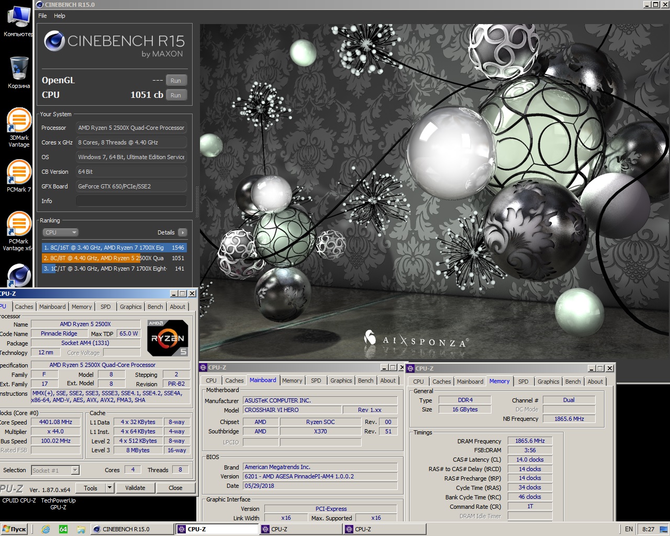Switch to the third CPU-Z taskbar item

coord(384,529)
